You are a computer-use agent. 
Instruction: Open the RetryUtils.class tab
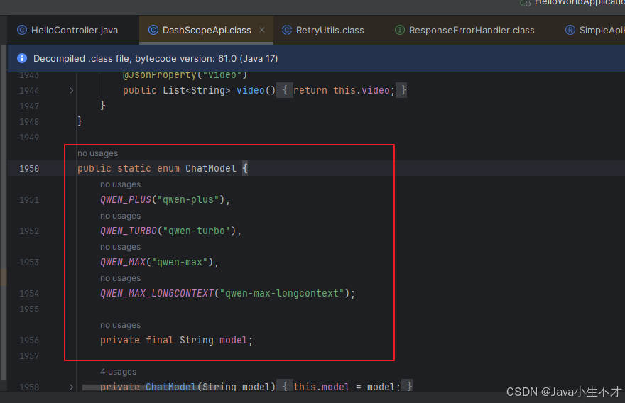tap(323, 31)
